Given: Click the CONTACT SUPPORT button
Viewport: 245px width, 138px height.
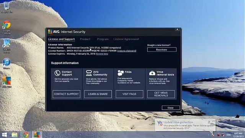Looking at the screenshot, I should click(66, 94).
